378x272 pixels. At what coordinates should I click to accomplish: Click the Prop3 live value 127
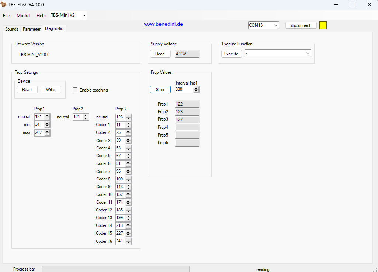click(x=187, y=120)
